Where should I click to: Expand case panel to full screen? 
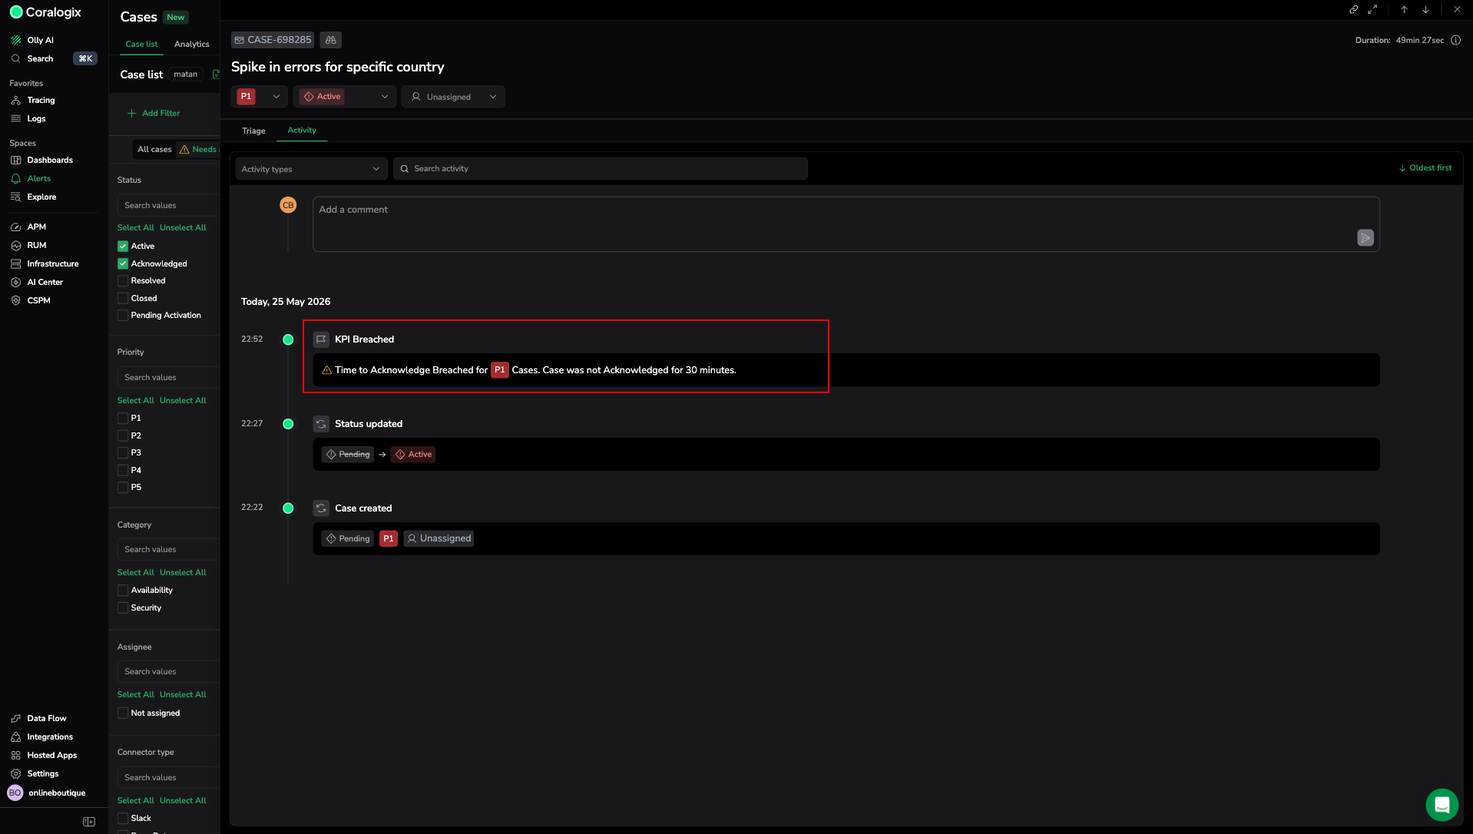pos(1372,9)
